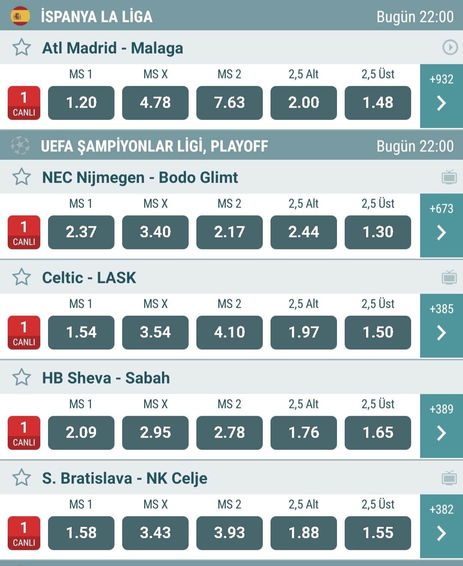Open live TV icon for S. Bratislava - NK Celje
The width and height of the screenshot is (463, 566).
449,478
